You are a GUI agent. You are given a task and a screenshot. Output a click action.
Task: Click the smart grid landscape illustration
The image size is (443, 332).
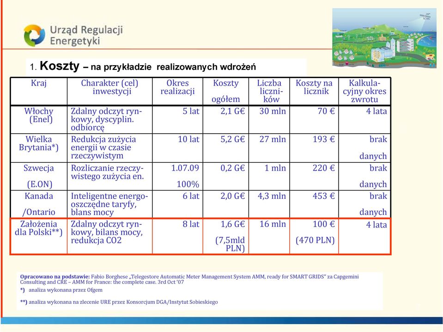[384, 38]
